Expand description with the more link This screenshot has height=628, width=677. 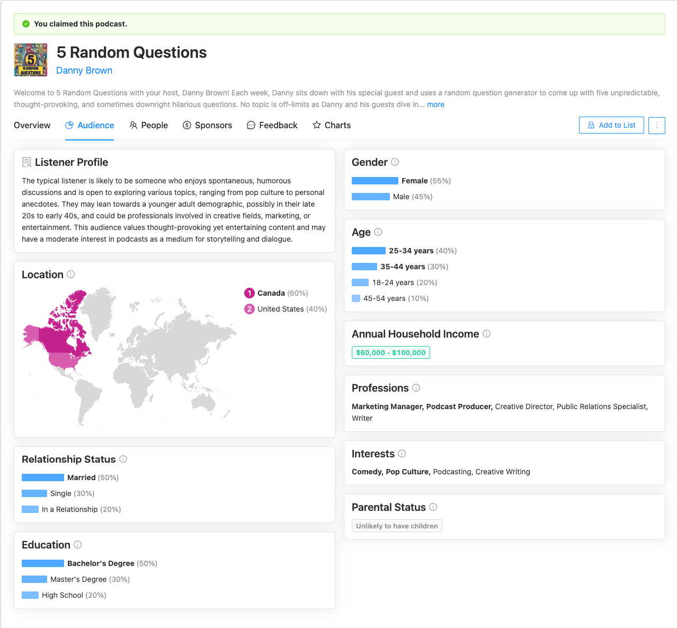pos(435,104)
